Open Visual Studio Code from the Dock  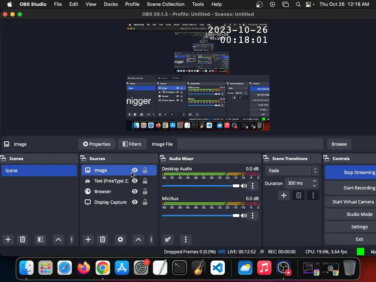218,268
